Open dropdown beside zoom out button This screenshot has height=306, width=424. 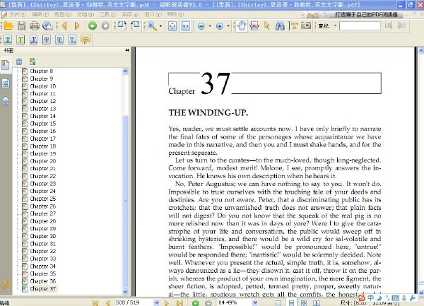[210, 26]
